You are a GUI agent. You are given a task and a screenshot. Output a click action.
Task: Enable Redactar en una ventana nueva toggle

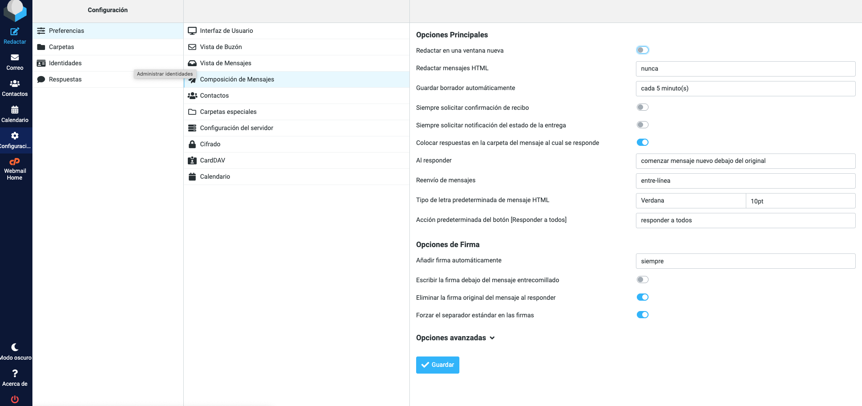pos(642,50)
